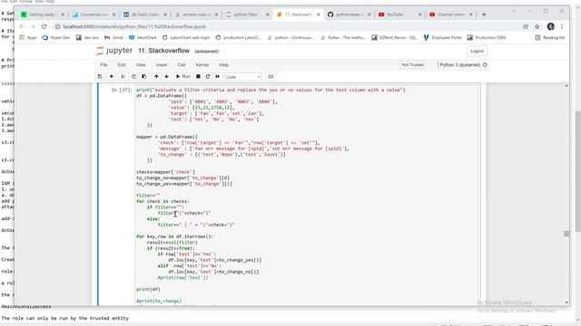The width and height of the screenshot is (581, 326).
Task: Bookmark this page with star icon
Action: tap(537, 26)
